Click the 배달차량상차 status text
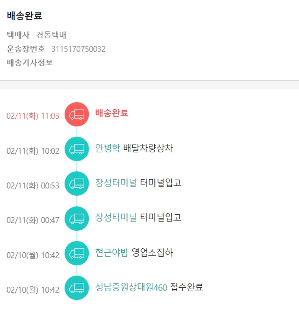Viewport: 299px width, 310px height. point(148,148)
